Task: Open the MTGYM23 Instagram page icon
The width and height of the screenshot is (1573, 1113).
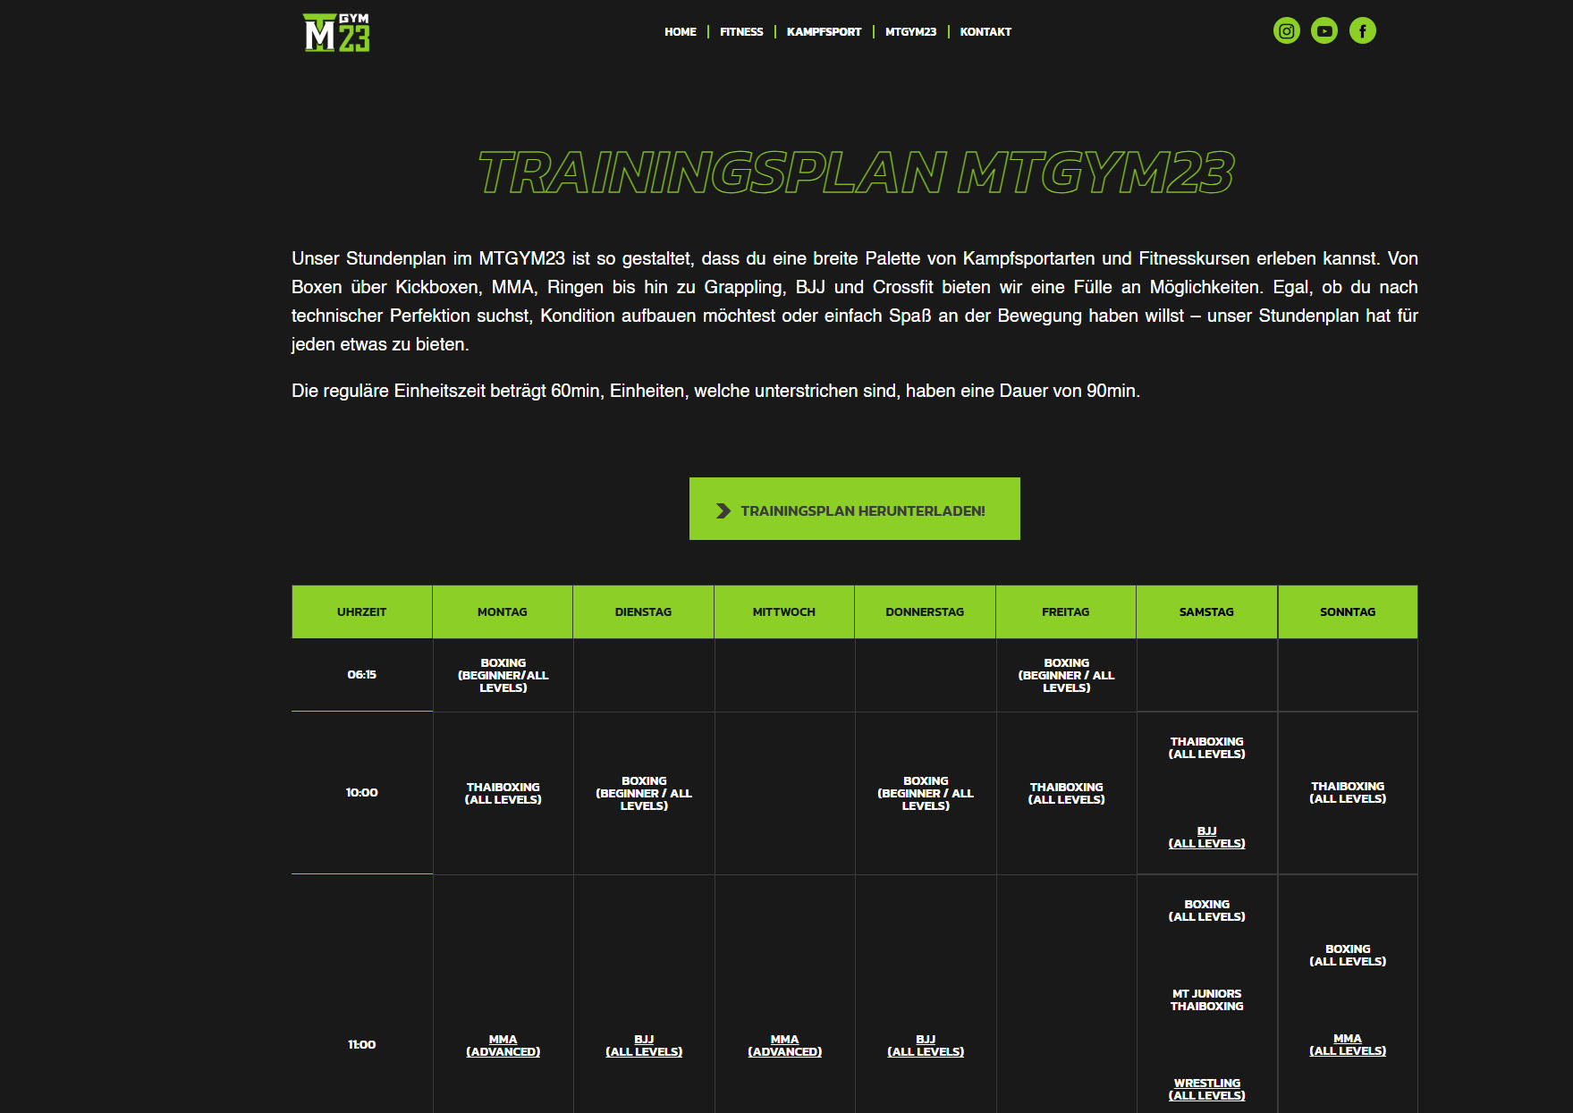Action: [1286, 31]
